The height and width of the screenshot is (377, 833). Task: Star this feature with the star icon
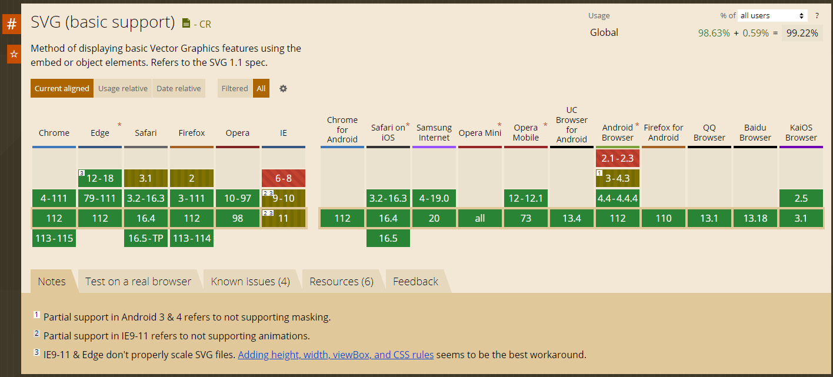click(14, 54)
